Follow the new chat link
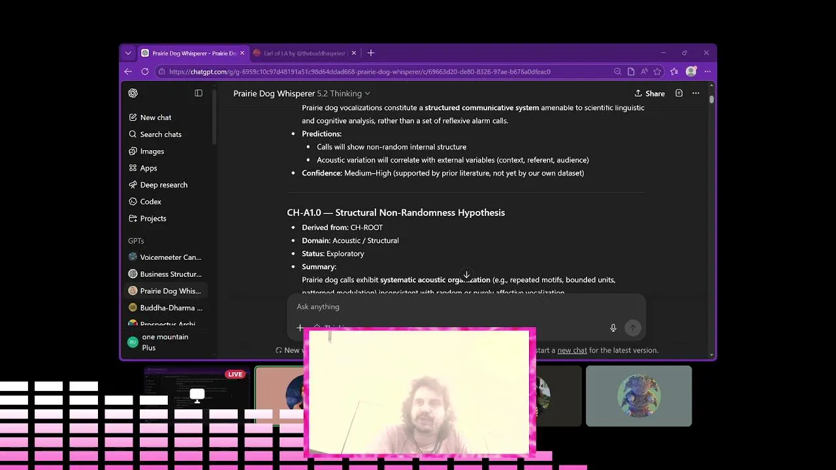 point(572,351)
